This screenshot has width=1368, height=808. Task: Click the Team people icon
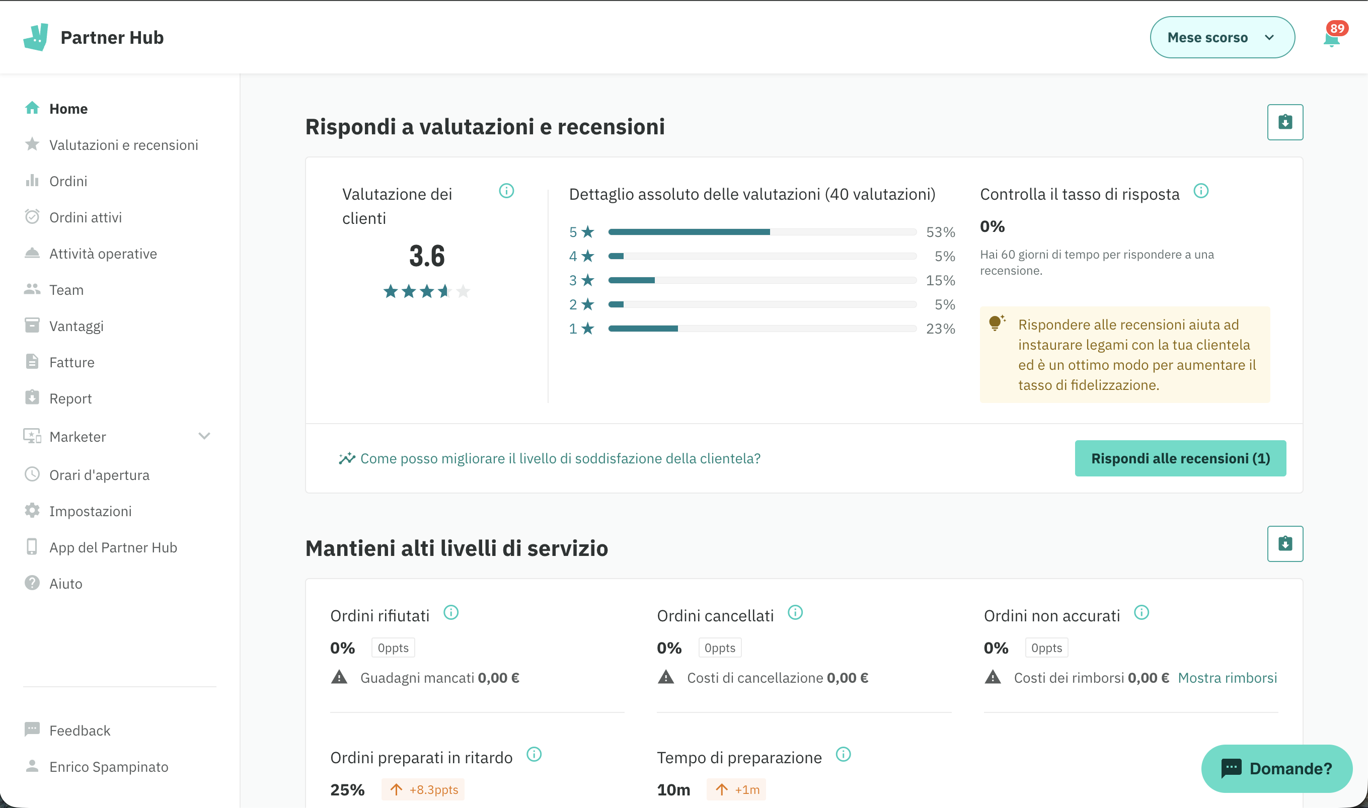(32, 289)
